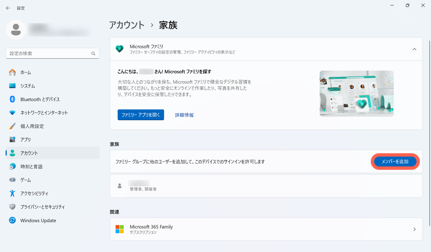This screenshot has width=431, height=252.
Task: Open アクセシビリティ settings
Action: click(x=53, y=193)
